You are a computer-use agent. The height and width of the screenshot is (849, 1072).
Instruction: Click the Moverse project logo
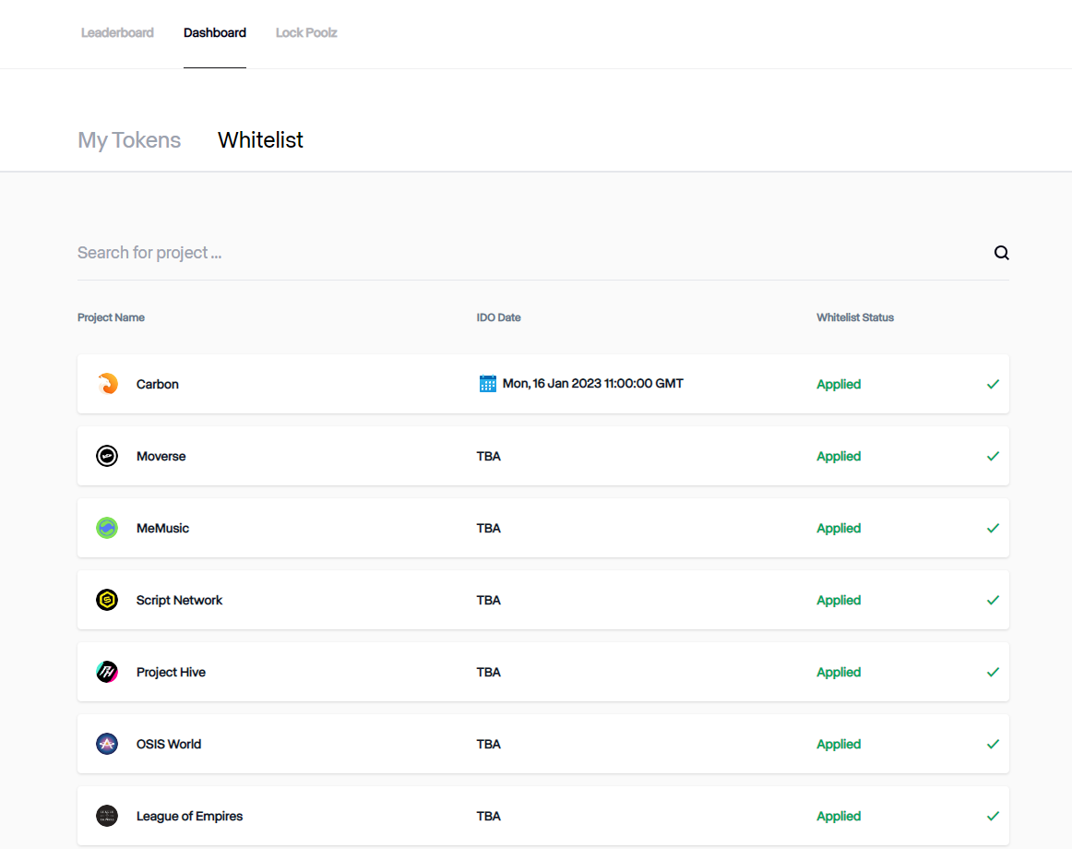coord(107,456)
